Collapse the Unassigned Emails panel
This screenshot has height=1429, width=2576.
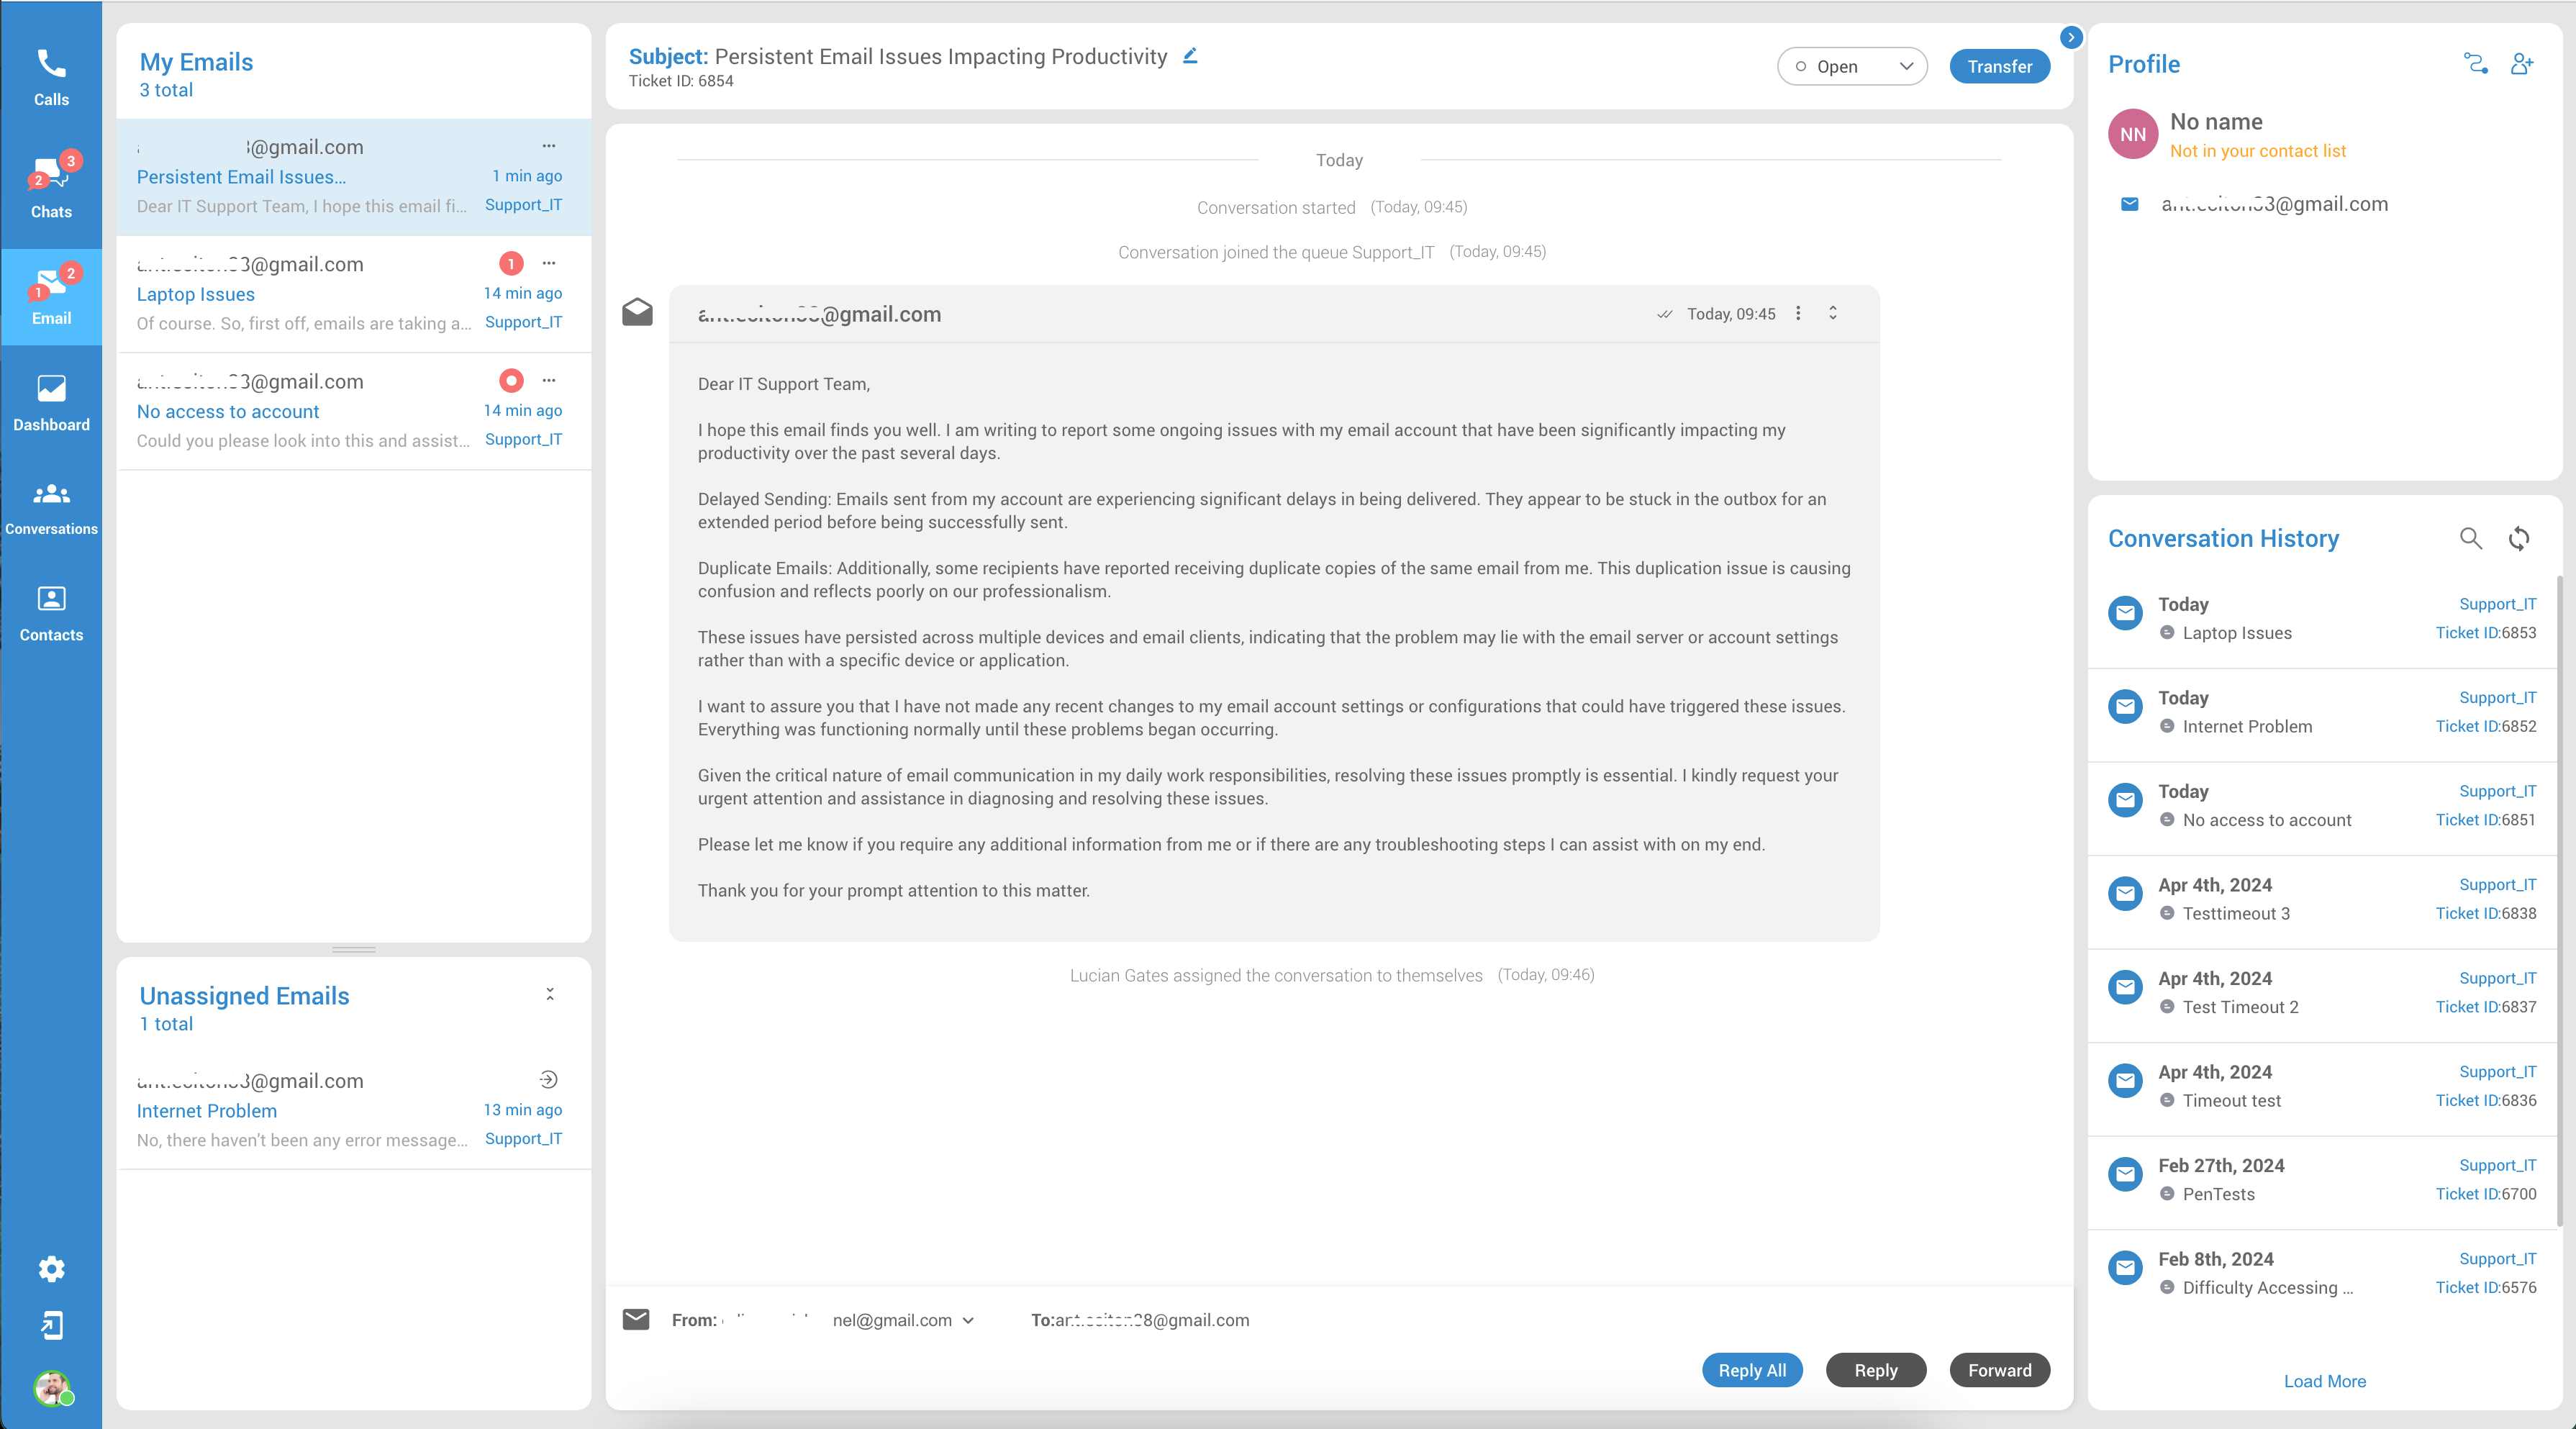549,994
